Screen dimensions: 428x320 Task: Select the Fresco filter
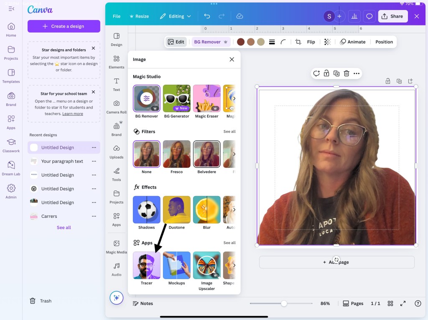176,154
